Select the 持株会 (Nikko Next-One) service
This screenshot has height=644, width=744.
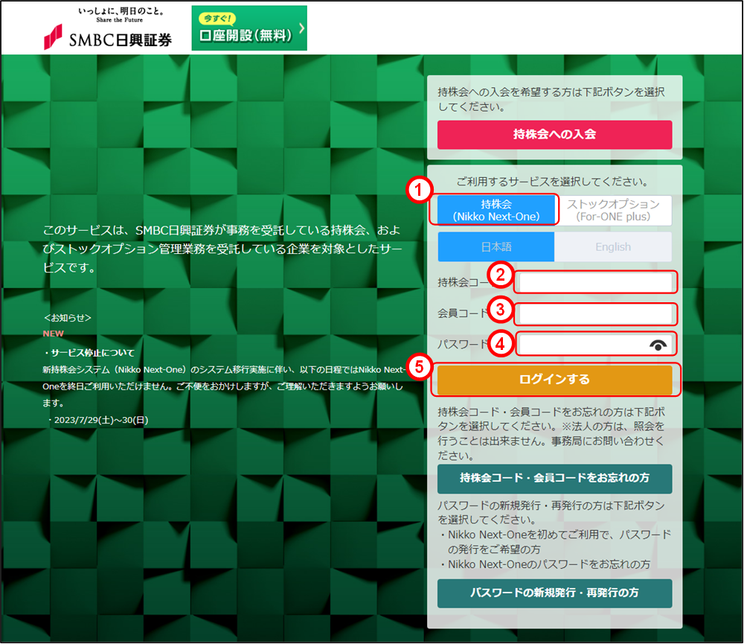tap(496, 210)
